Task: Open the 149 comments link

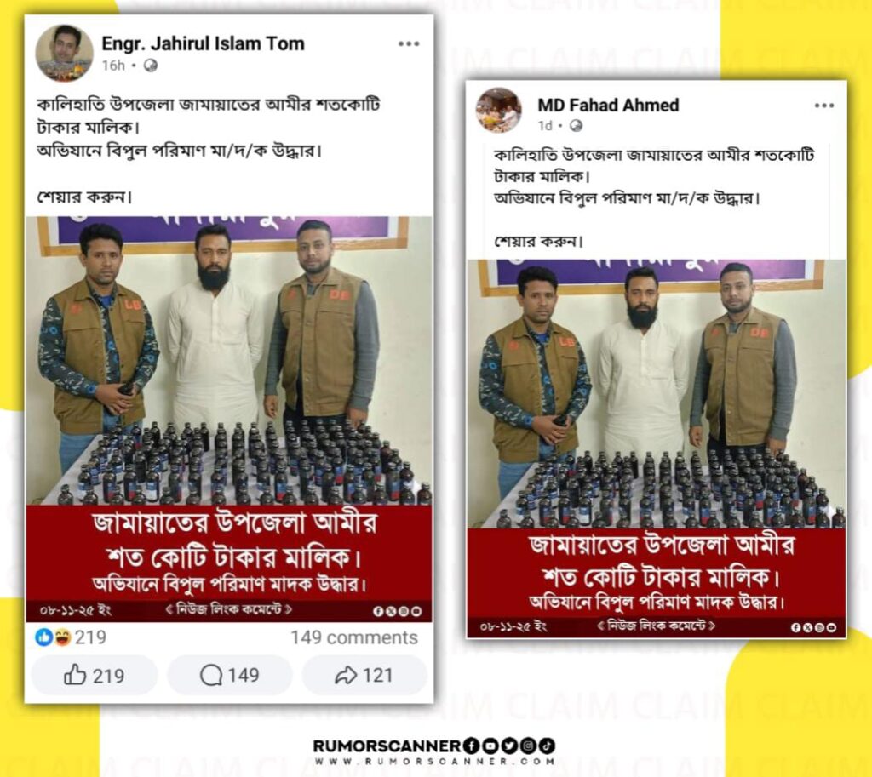Action: click(x=353, y=637)
